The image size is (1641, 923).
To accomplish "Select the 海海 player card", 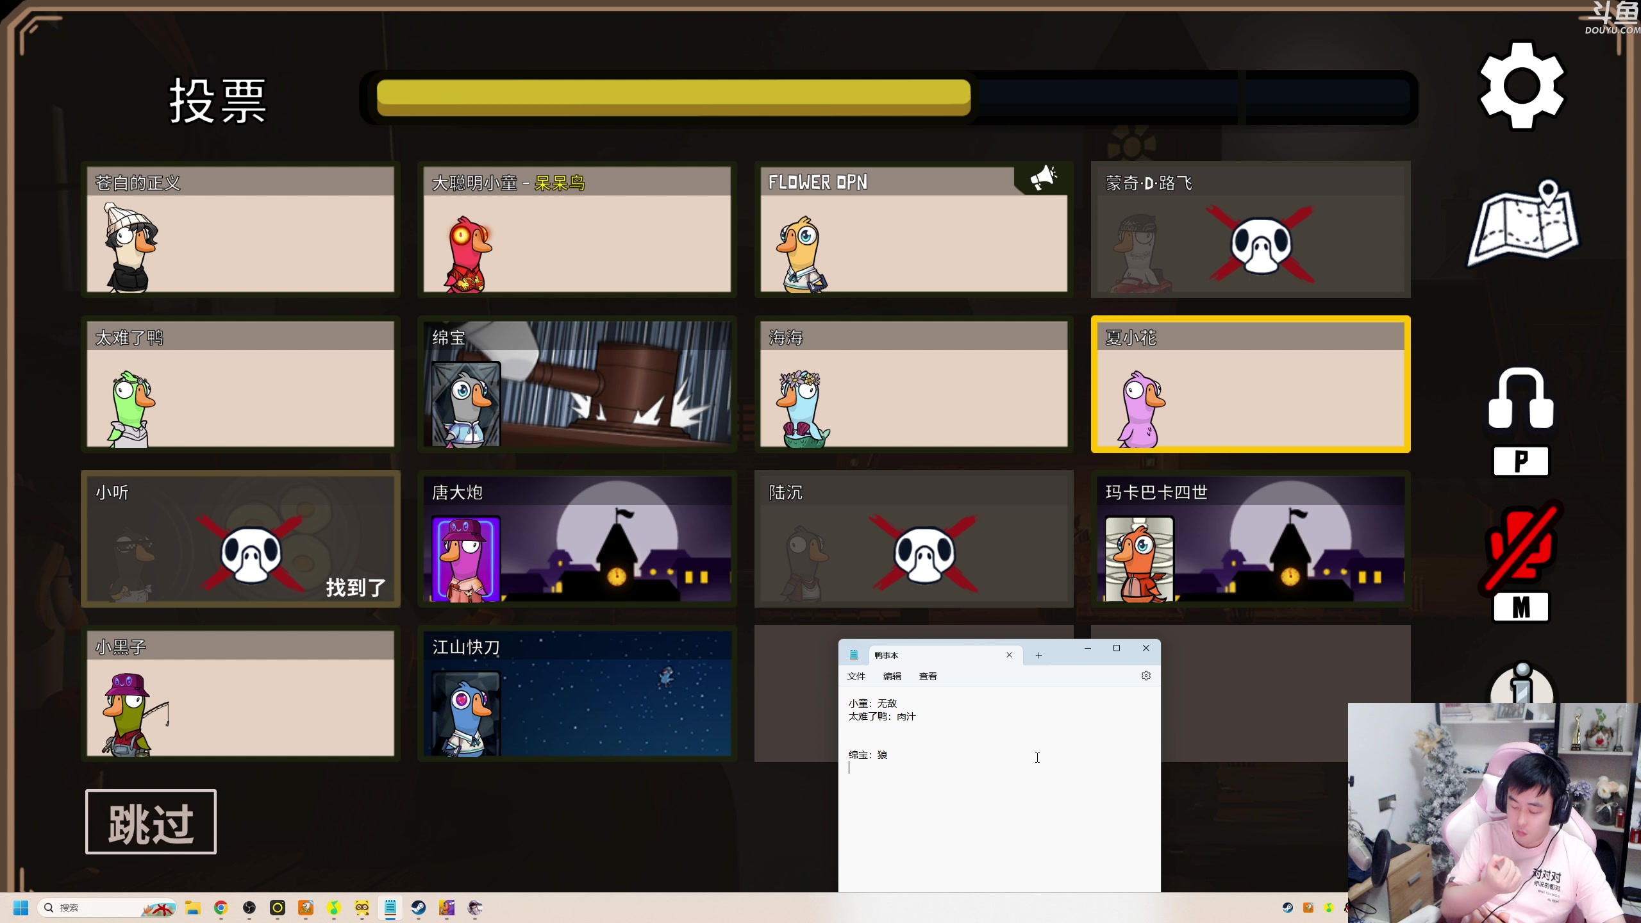I will click(x=913, y=385).
